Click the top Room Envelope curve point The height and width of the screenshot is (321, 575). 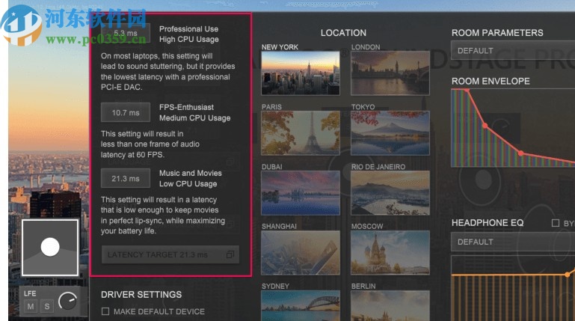point(467,90)
